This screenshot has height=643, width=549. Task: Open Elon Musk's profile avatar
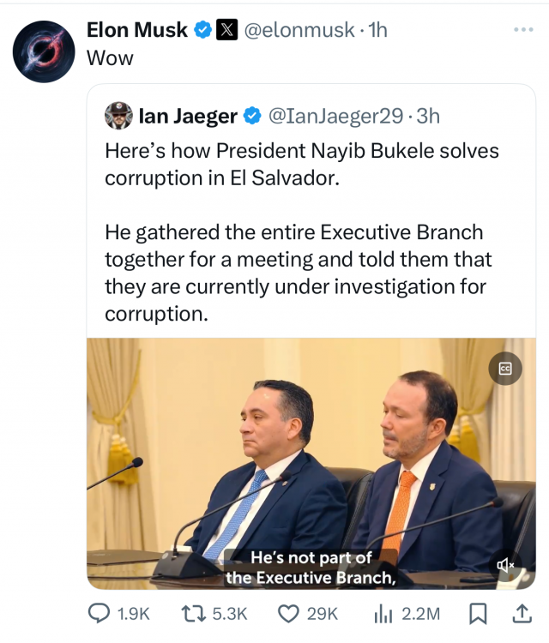tap(44, 51)
